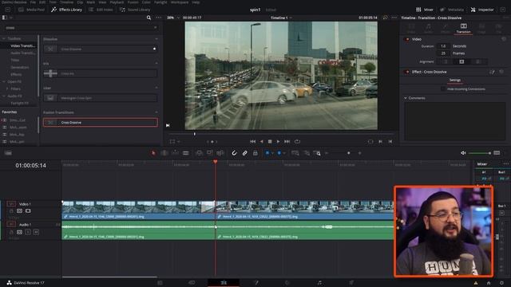
Task: Click the Effects Library search magnifier icon
Action: [149, 18]
